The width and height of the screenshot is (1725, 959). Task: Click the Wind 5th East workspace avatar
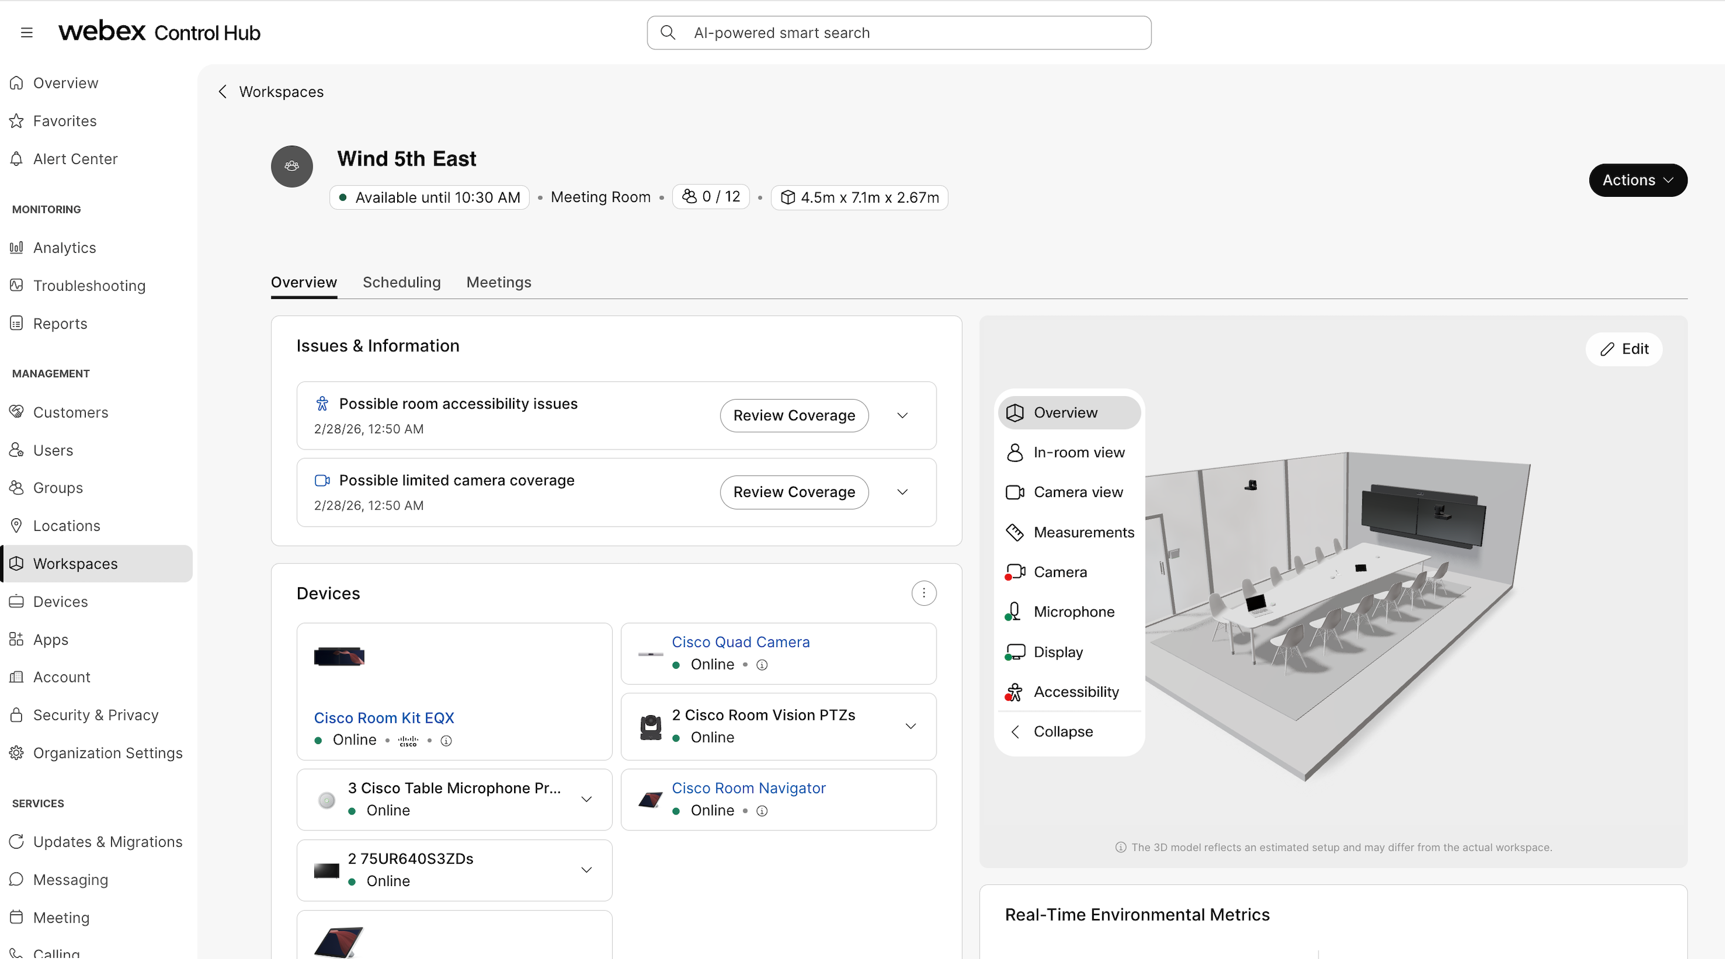pyautogui.click(x=292, y=166)
